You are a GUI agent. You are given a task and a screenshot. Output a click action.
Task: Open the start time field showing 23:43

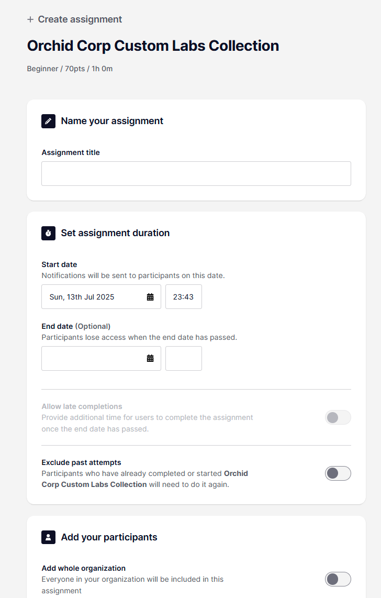click(184, 297)
